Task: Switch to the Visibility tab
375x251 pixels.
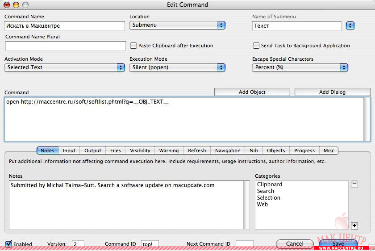Action: coord(140,151)
